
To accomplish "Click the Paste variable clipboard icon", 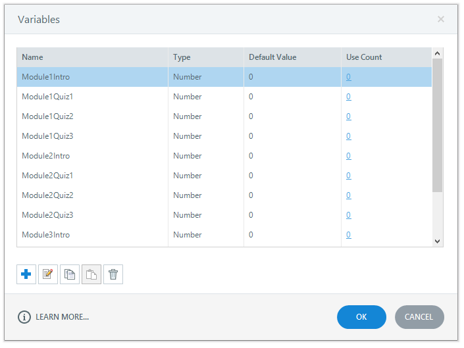I will 91,274.
